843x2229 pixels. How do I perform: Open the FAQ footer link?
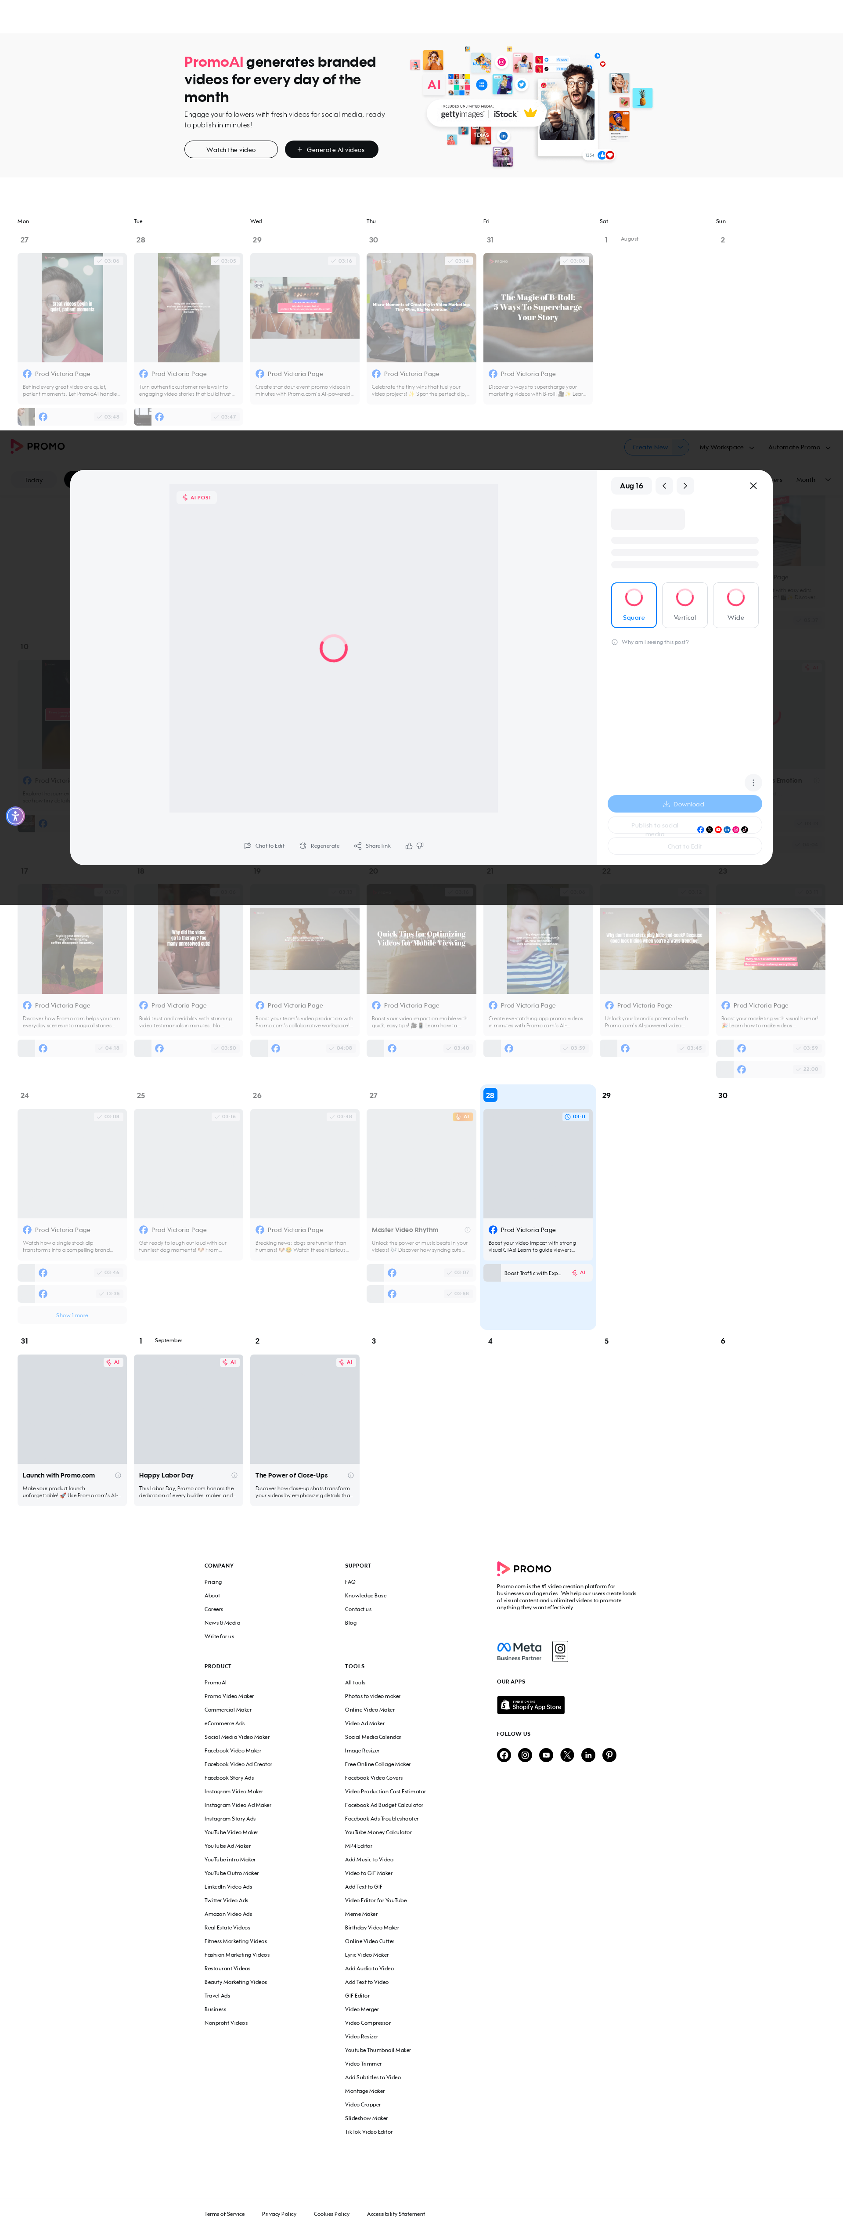pos(350,1582)
